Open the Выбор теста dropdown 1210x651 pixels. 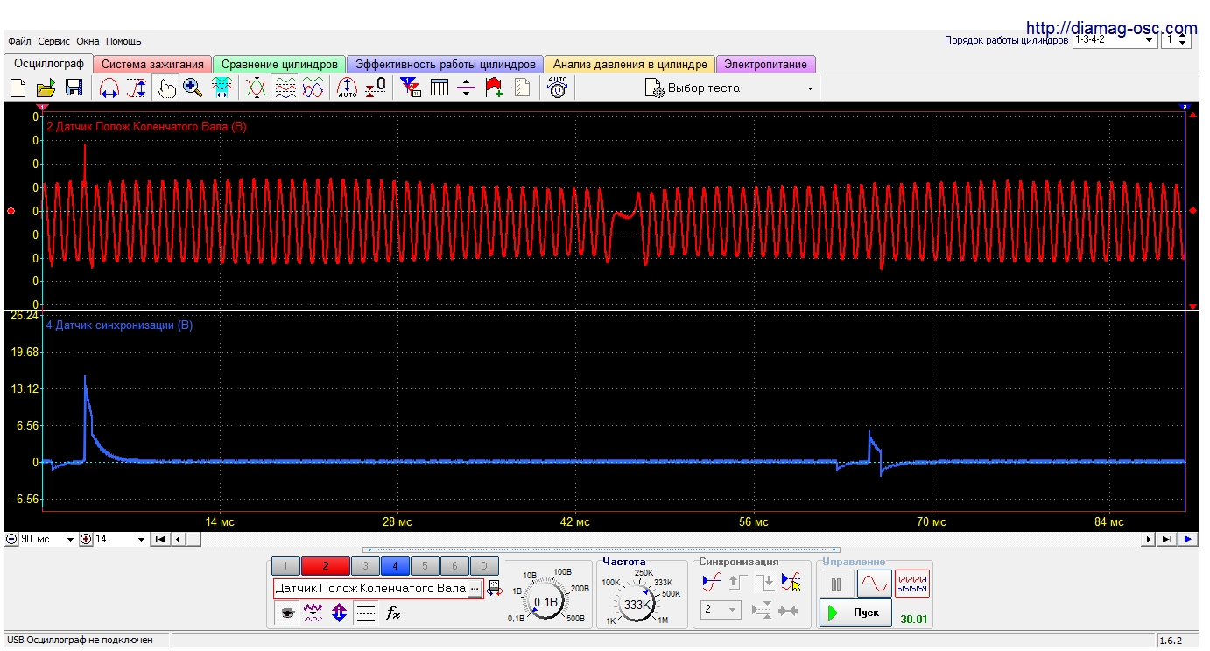(729, 87)
